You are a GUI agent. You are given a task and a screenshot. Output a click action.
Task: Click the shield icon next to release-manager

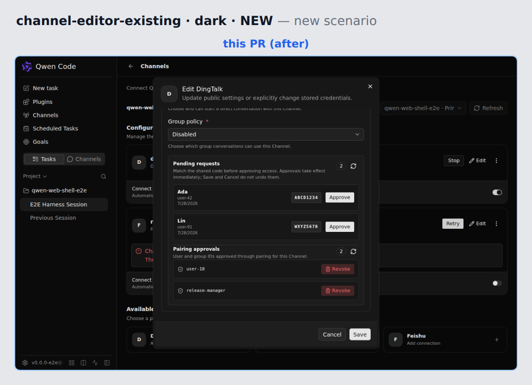180,291
